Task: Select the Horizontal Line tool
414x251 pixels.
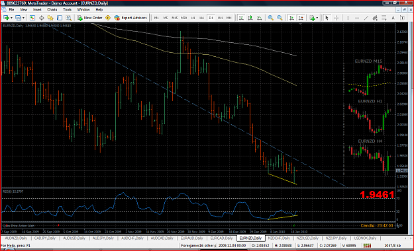Action: pos(357,18)
